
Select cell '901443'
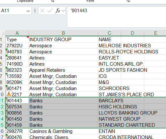(17, 101)
